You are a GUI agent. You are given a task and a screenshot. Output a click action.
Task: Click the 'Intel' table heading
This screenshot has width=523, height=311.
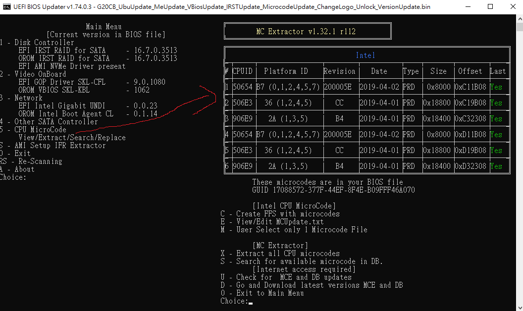[x=365, y=55]
